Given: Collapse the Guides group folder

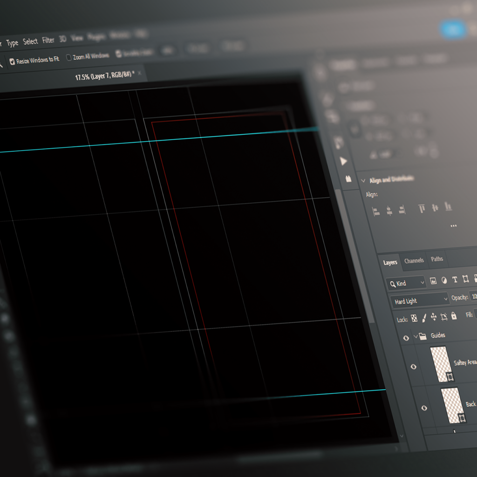Looking at the screenshot, I should [416, 336].
